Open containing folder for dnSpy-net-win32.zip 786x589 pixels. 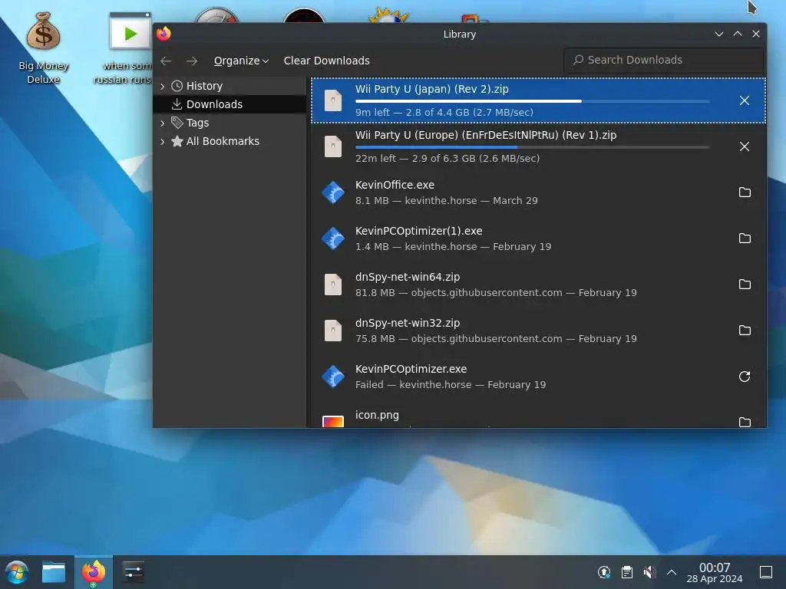click(x=745, y=331)
